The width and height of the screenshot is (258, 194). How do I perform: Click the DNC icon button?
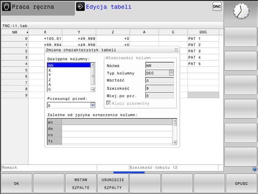point(217,7)
